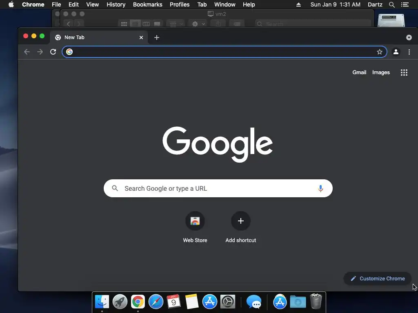Open Notification Center list icon
This screenshot has width=418, height=313.
tap(405, 4)
